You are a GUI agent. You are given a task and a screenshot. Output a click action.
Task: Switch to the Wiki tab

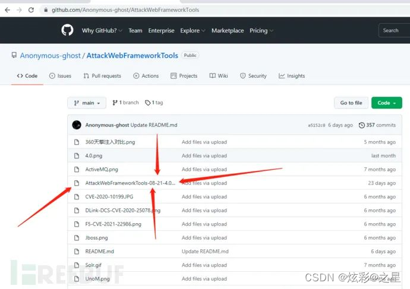coord(219,76)
